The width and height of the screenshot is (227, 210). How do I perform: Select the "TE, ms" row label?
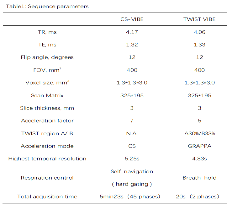(x=47, y=45)
